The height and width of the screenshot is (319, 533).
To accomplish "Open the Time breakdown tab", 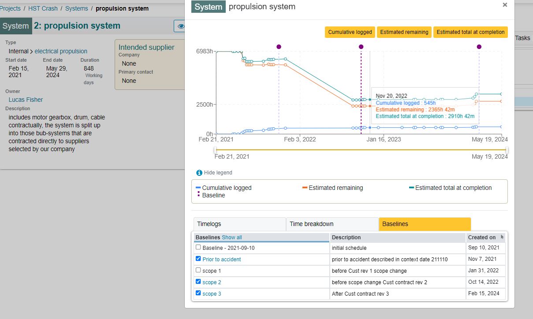I will pyautogui.click(x=332, y=224).
